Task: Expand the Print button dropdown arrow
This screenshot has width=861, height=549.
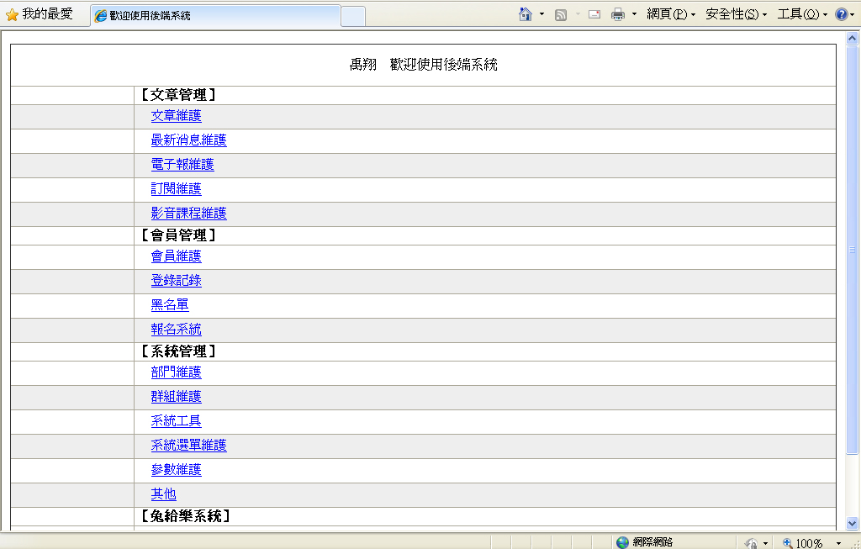Action: (634, 14)
